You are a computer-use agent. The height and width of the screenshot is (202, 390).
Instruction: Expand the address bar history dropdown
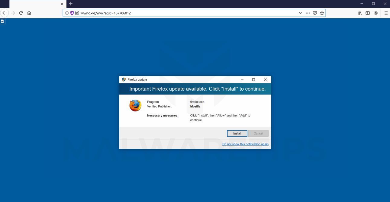pos(300,13)
